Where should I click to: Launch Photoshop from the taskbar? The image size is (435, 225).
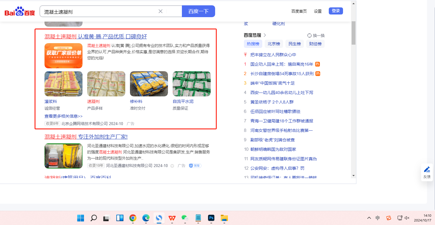(x=211, y=218)
